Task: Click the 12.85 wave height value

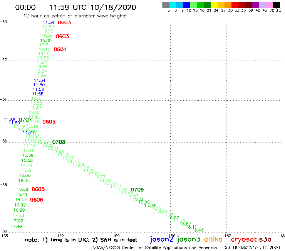Action: pyautogui.click(x=43, y=58)
